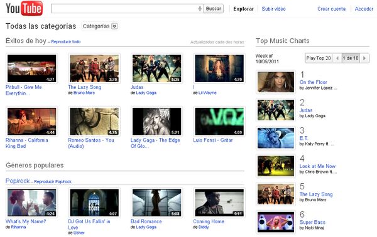Open the Luis Fonsi Gritar thumbnail

[219, 122]
